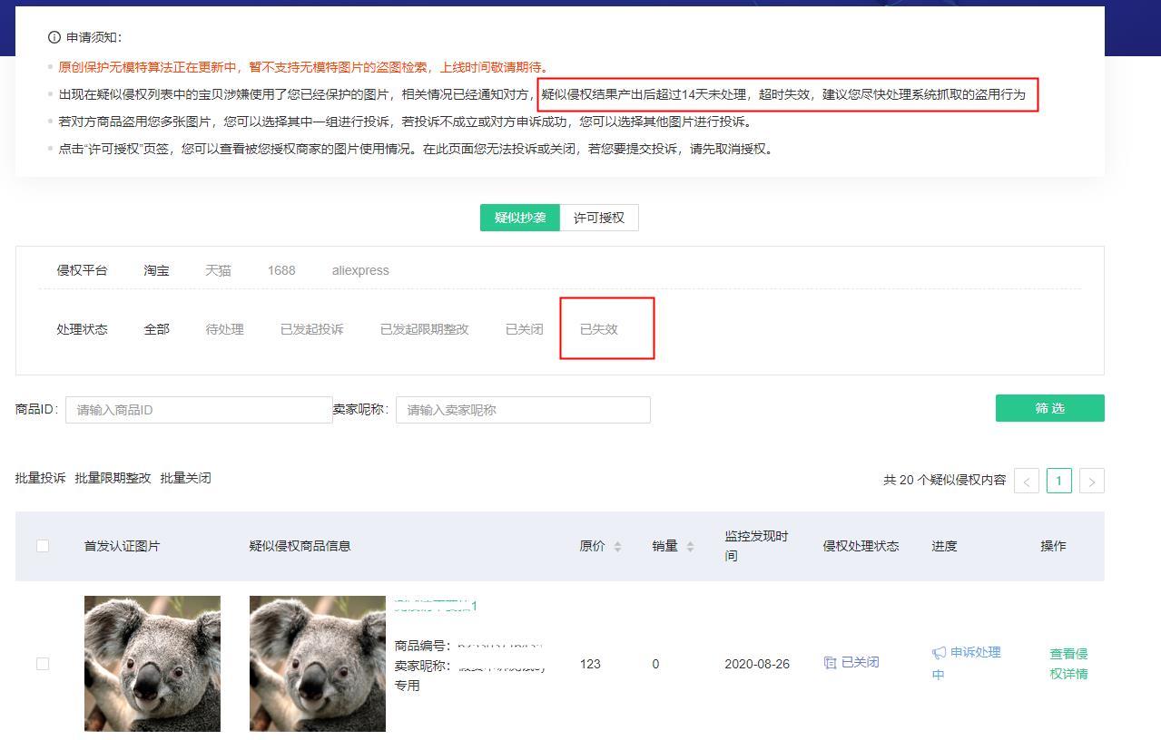Viewport: 1161px width, 740px height.
Task: Select 全部 under 处理状态
Action: pyautogui.click(x=156, y=329)
